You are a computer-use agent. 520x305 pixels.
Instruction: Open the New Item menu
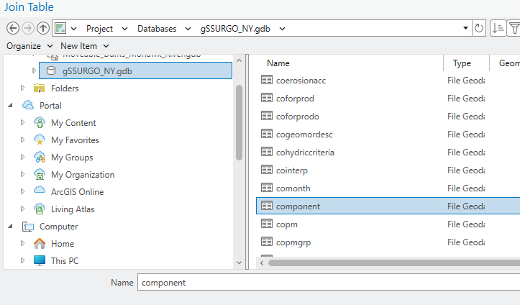83,46
